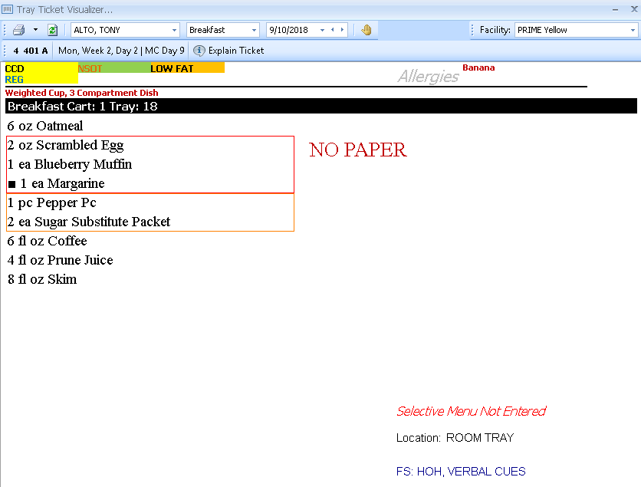Open the date picker dropdown arrow

(x=322, y=30)
